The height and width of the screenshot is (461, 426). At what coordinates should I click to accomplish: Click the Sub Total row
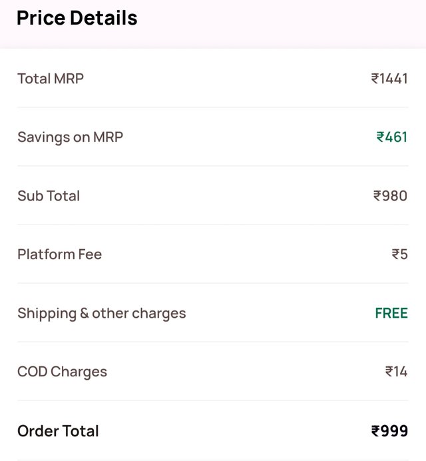click(x=213, y=196)
